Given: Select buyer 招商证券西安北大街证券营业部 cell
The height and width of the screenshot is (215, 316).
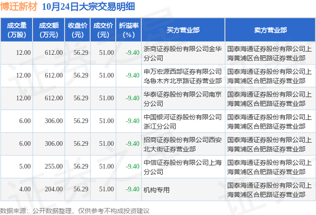Looking at the screenshot, I should [183, 144].
